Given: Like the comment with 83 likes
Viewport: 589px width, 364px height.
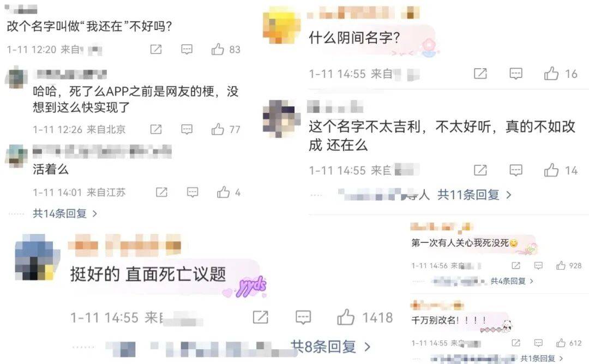Looking at the screenshot, I should pyautogui.click(x=218, y=49).
